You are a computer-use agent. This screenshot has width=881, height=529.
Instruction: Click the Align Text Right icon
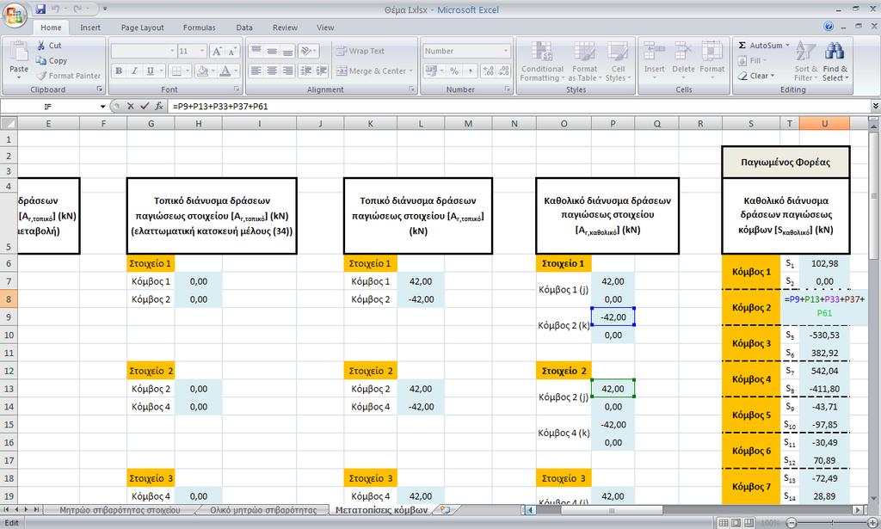pyautogui.click(x=287, y=71)
